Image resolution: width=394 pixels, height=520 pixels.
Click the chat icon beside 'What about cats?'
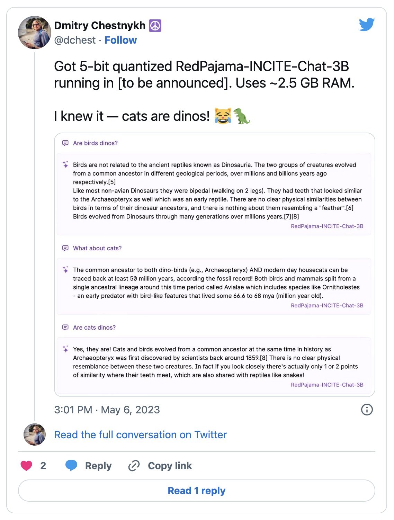[x=65, y=248]
